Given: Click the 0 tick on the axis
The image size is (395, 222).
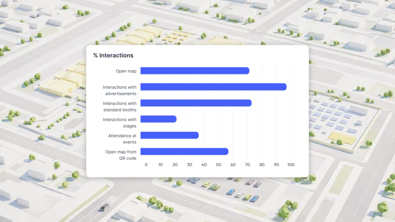Looking at the screenshot, I should point(146,165).
